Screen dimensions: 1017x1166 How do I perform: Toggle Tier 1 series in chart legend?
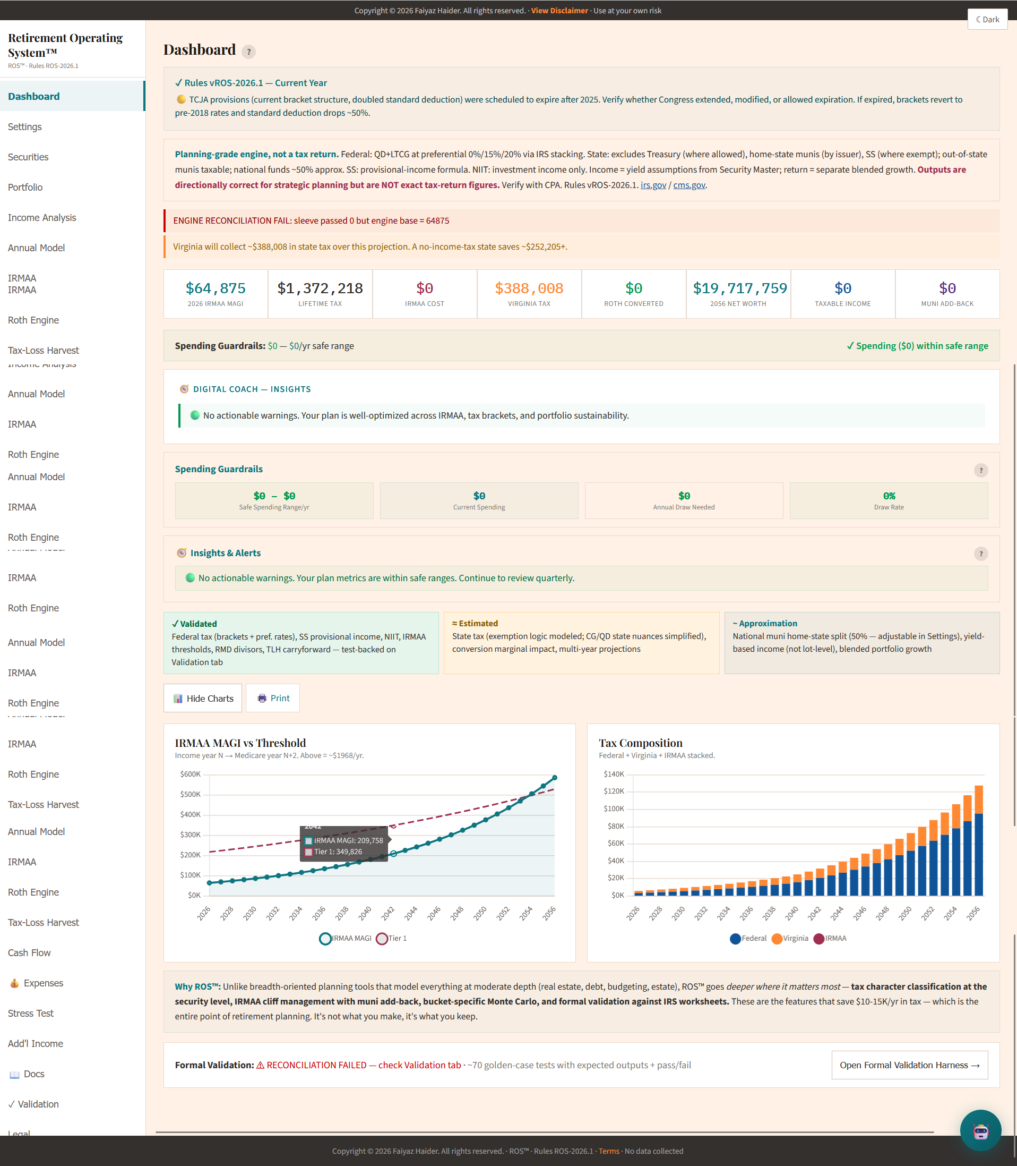[x=392, y=938]
